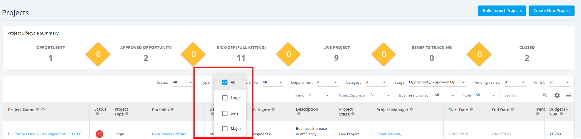The width and height of the screenshot is (581, 139).
Task: Click the info icon beside Start Date header
Action: [x=471, y=109]
